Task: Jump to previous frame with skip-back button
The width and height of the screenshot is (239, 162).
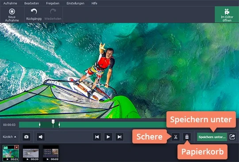Action: point(97,137)
